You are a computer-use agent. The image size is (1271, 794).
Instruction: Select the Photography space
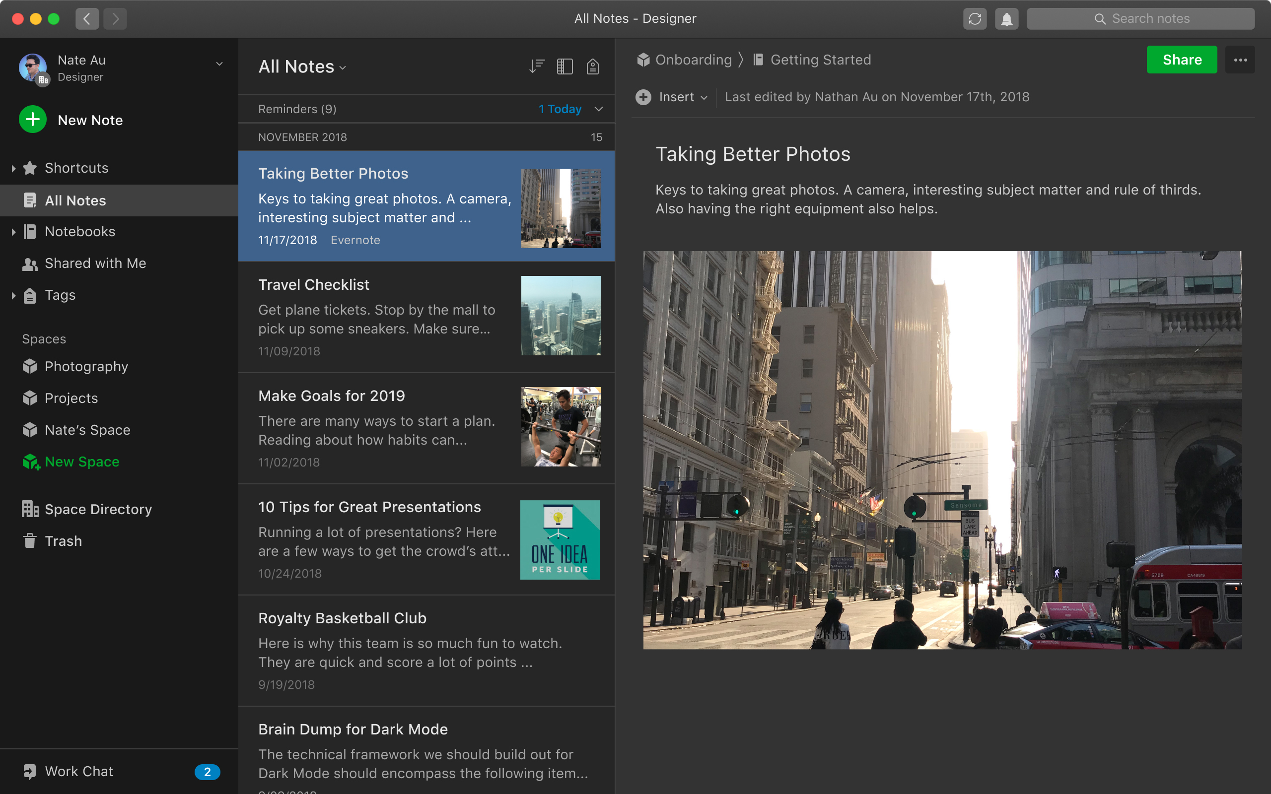click(x=86, y=366)
